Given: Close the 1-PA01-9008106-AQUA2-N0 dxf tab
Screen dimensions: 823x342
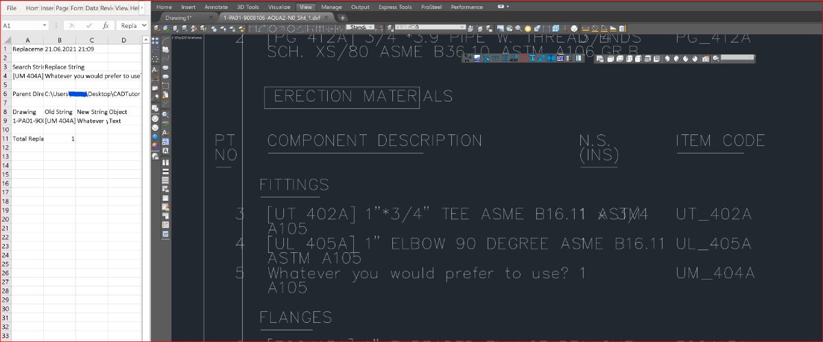Looking at the screenshot, I should point(327,17).
